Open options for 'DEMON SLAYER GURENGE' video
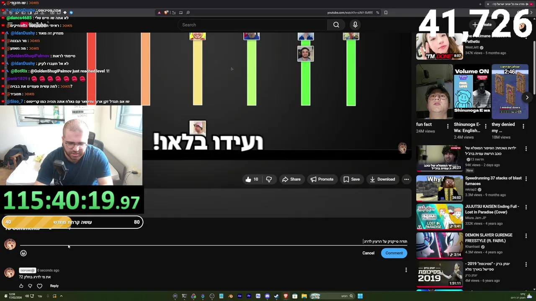536x301 pixels. tap(526, 236)
